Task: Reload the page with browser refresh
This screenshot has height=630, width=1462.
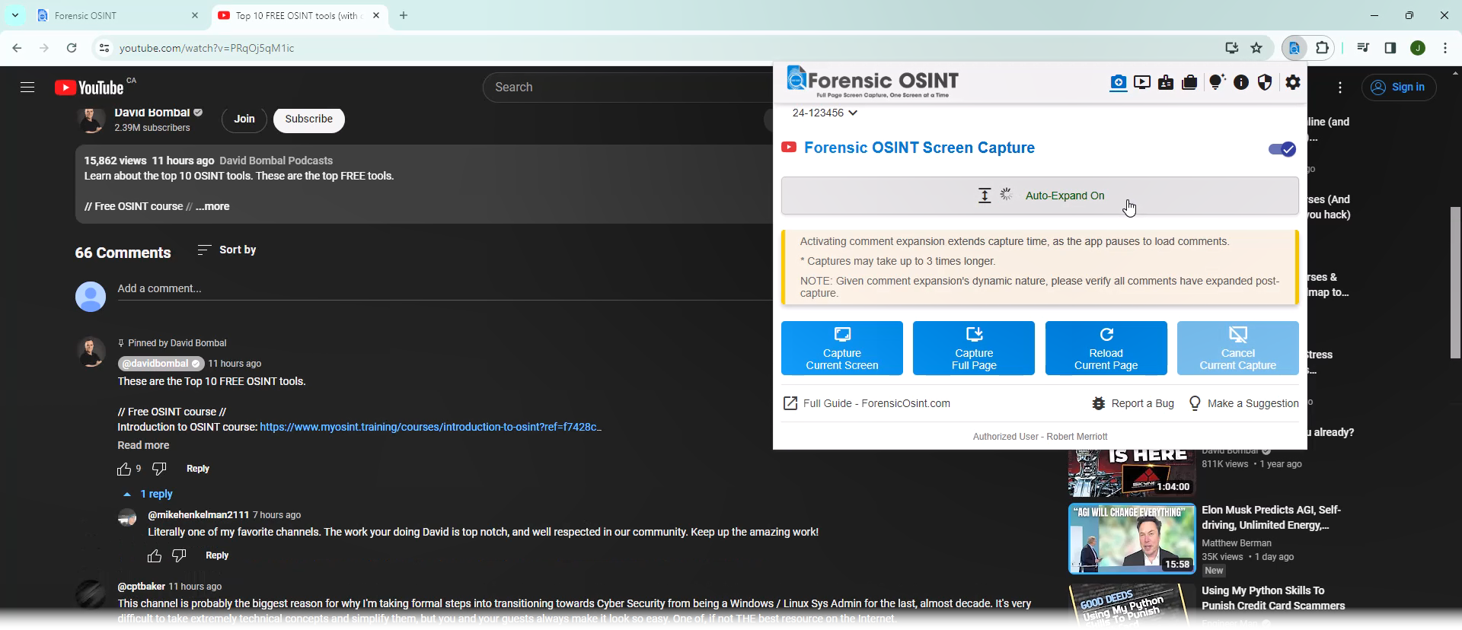Action: coord(72,48)
